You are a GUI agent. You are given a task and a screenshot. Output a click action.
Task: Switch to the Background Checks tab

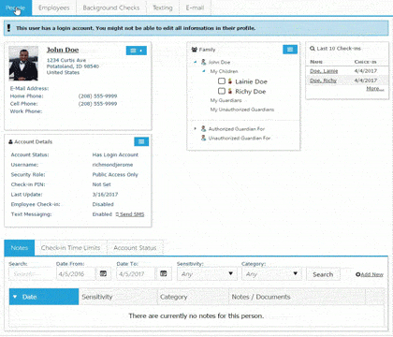click(x=111, y=7)
